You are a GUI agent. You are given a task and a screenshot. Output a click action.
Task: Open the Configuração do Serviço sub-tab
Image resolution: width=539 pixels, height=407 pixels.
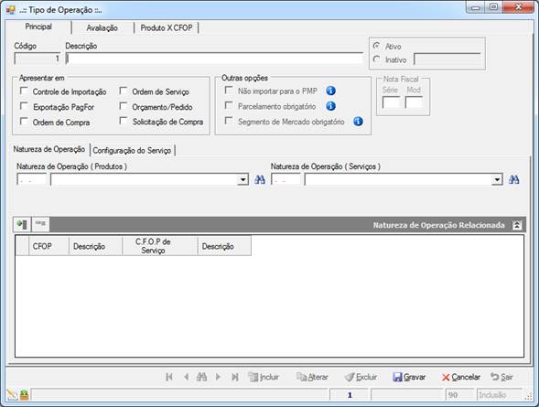tap(132, 150)
